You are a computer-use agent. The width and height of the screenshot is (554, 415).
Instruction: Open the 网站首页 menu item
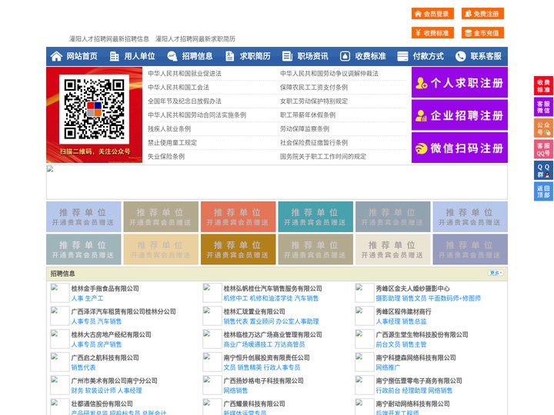coord(82,56)
